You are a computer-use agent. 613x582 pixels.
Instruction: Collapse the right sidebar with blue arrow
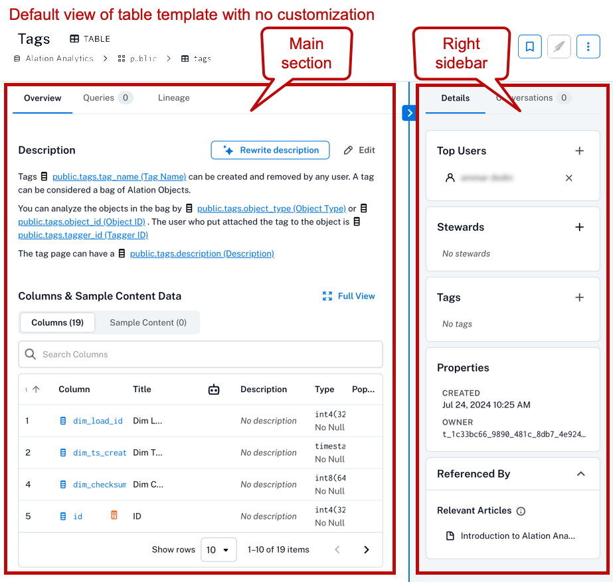pos(409,113)
